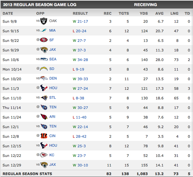Image resolution: width=193 pixels, height=177 pixels.
Task: Open the W 23-7 game result
Action: [79, 156]
